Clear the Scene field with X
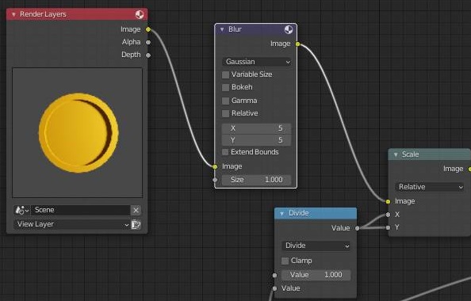This screenshot has height=301, width=471. (x=136, y=210)
